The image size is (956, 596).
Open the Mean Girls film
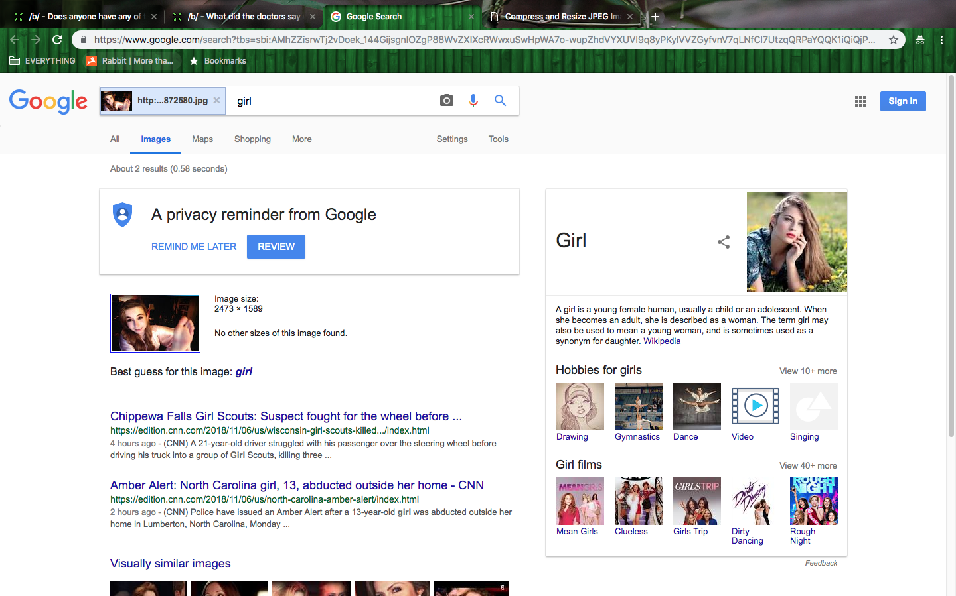click(x=580, y=501)
